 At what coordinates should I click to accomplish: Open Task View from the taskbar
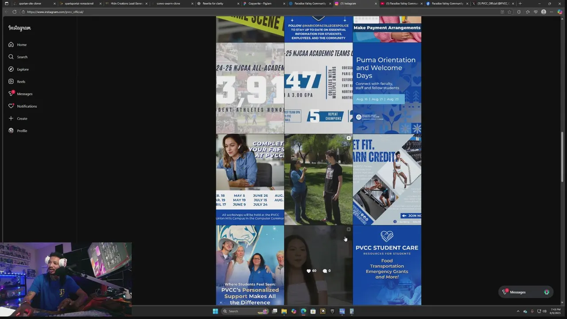click(x=275, y=311)
